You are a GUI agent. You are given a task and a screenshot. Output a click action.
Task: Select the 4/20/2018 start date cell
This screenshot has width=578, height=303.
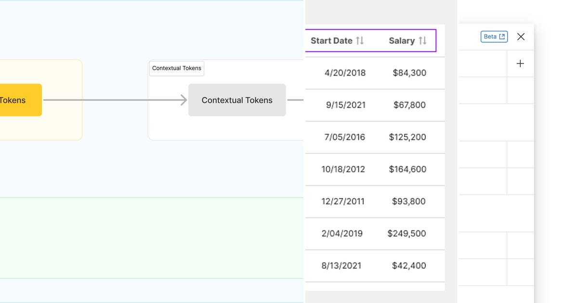[x=345, y=73]
